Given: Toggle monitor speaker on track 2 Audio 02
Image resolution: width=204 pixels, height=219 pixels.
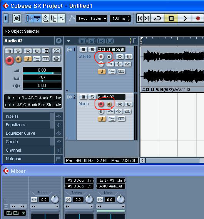Looking at the screenshot, I should [110, 104].
